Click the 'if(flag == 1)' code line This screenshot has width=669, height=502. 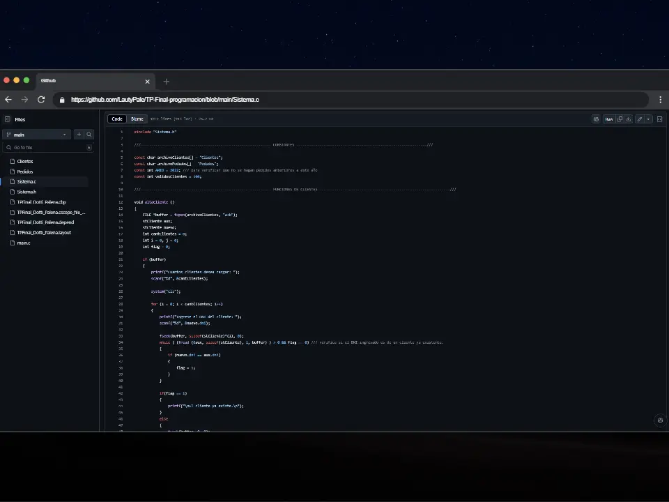click(174, 393)
